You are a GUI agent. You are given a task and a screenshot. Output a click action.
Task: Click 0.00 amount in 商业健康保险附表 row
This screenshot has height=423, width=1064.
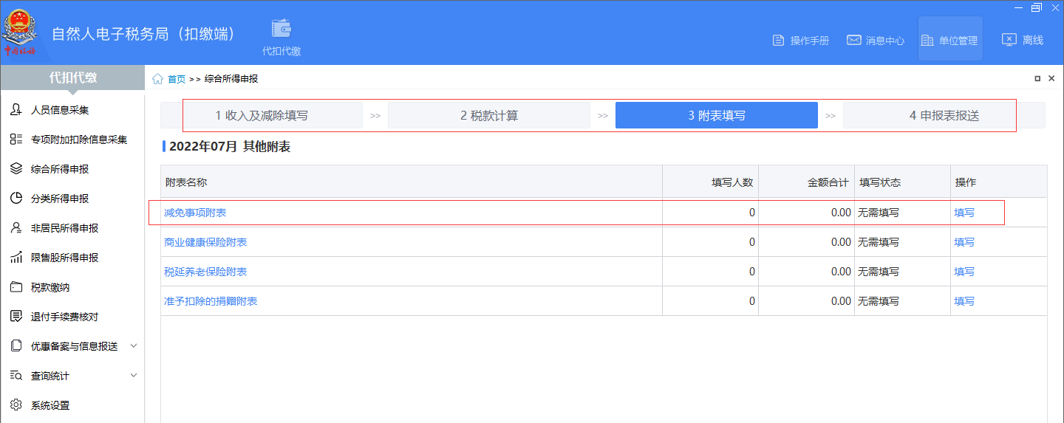tap(841, 242)
